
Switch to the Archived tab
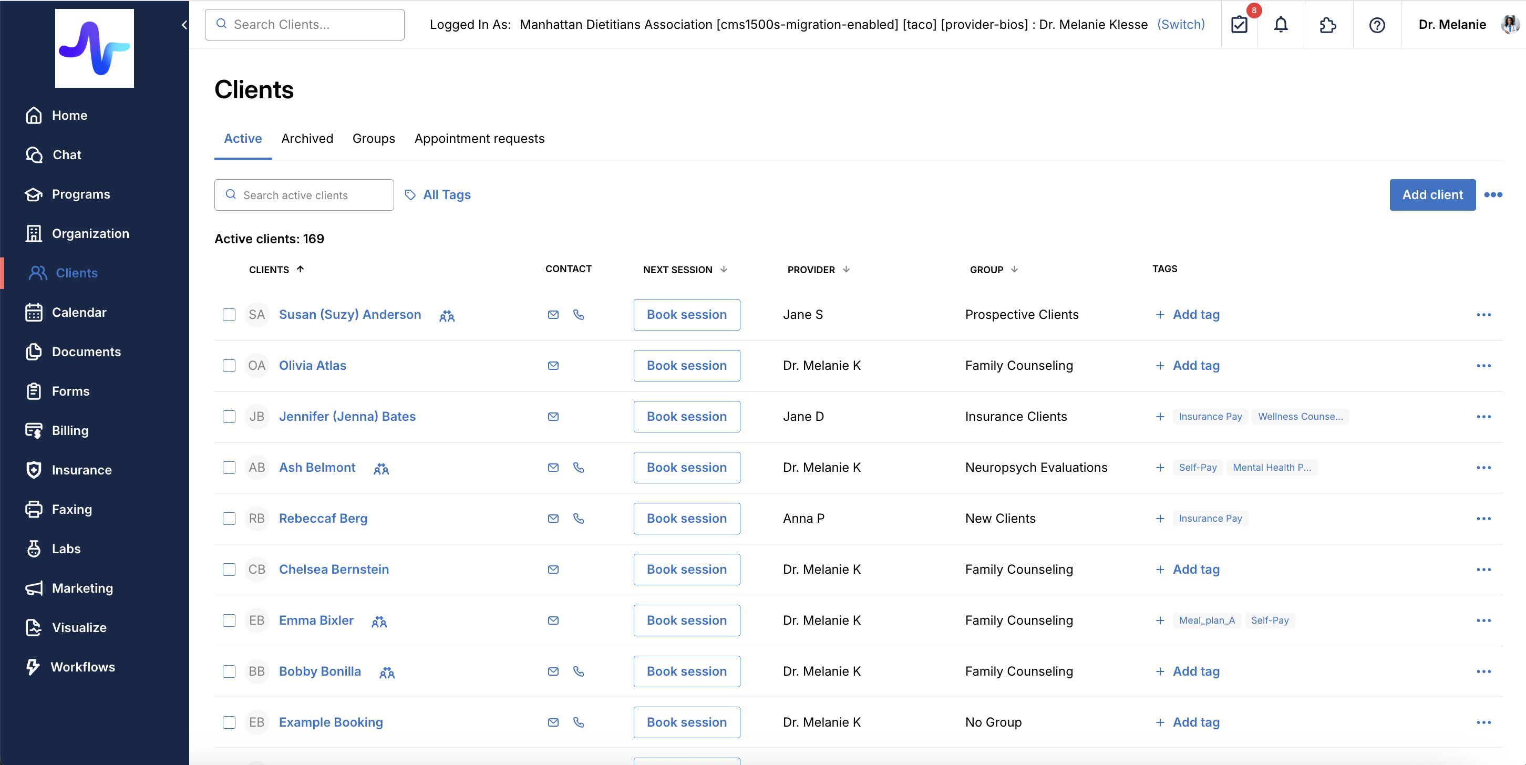coord(307,139)
